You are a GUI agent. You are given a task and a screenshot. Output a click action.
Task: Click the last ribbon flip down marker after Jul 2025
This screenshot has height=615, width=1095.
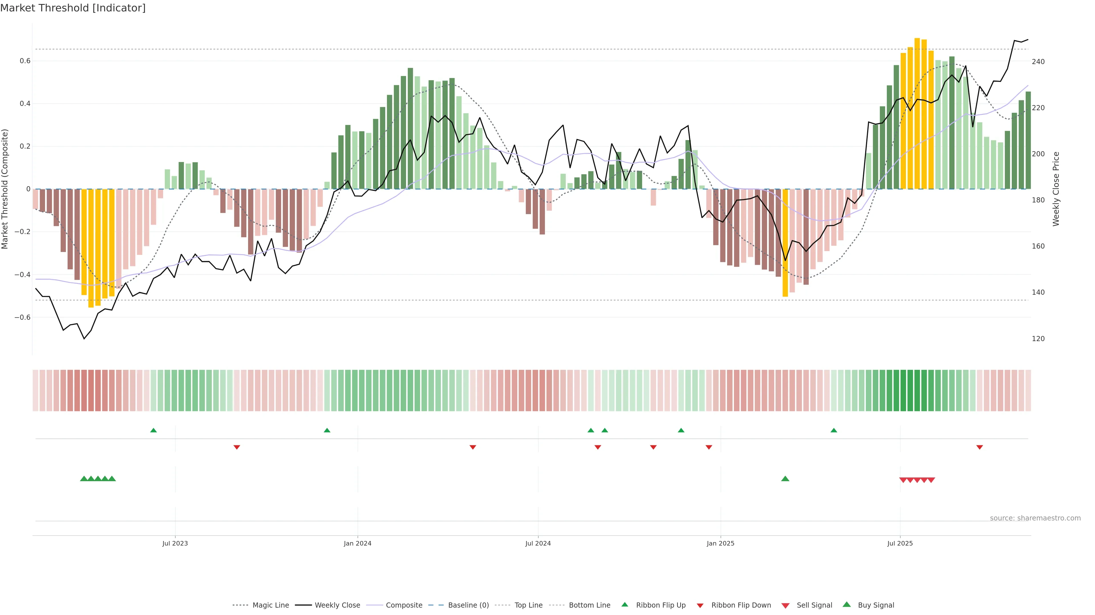[980, 447]
